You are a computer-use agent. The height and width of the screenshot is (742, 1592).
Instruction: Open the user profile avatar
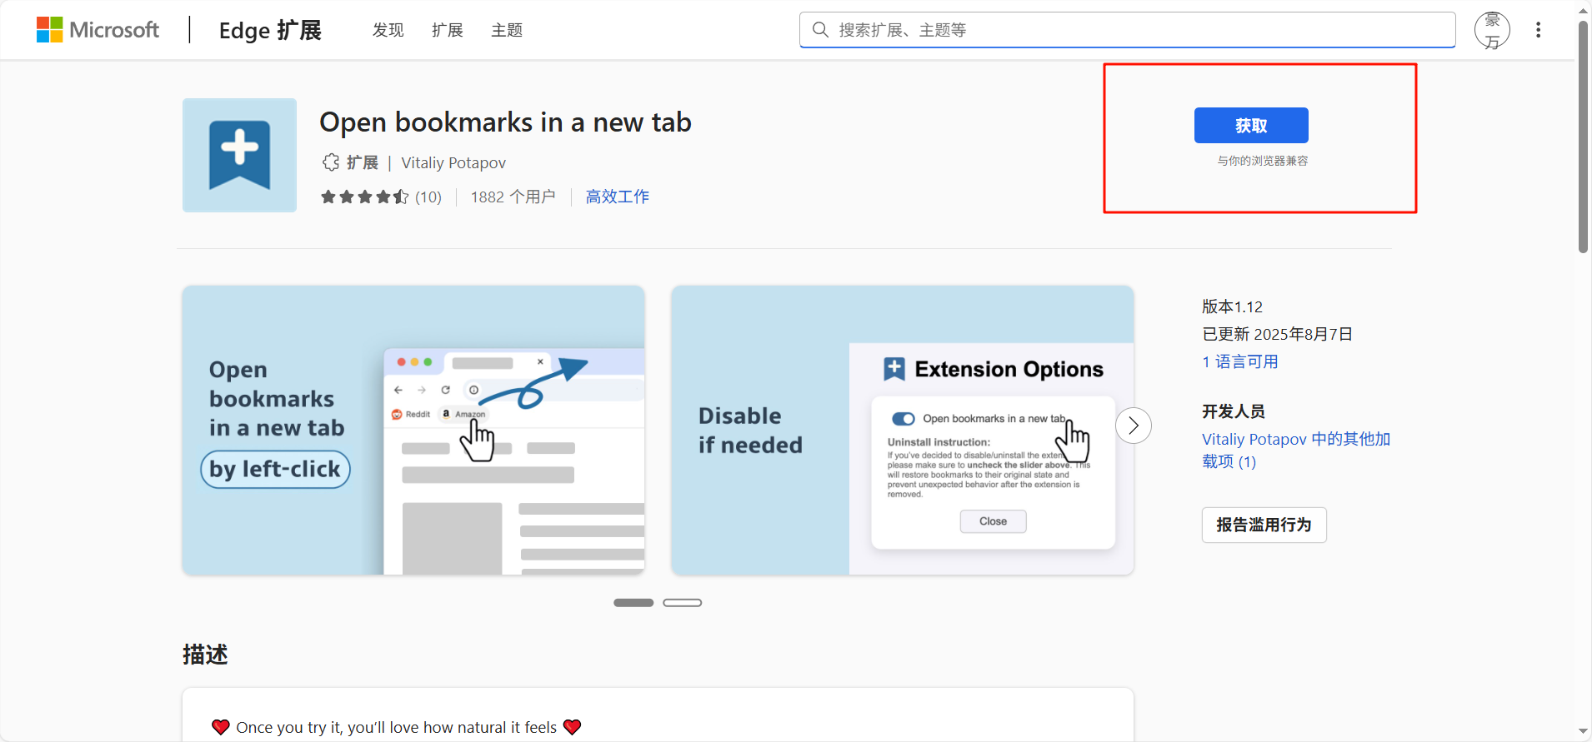pyautogui.click(x=1492, y=31)
